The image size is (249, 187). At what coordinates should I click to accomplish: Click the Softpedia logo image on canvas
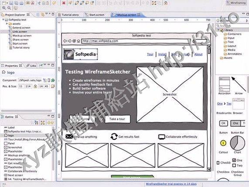[68, 54]
